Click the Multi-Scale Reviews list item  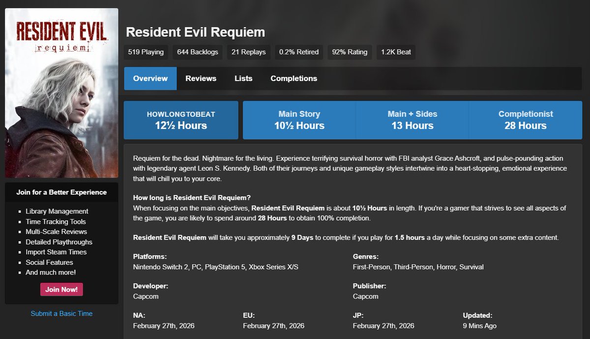[x=57, y=231]
